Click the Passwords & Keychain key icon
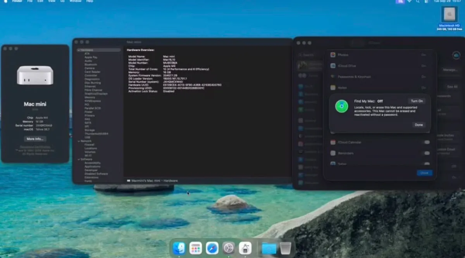Screen dimensions: 465x258 (333, 77)
